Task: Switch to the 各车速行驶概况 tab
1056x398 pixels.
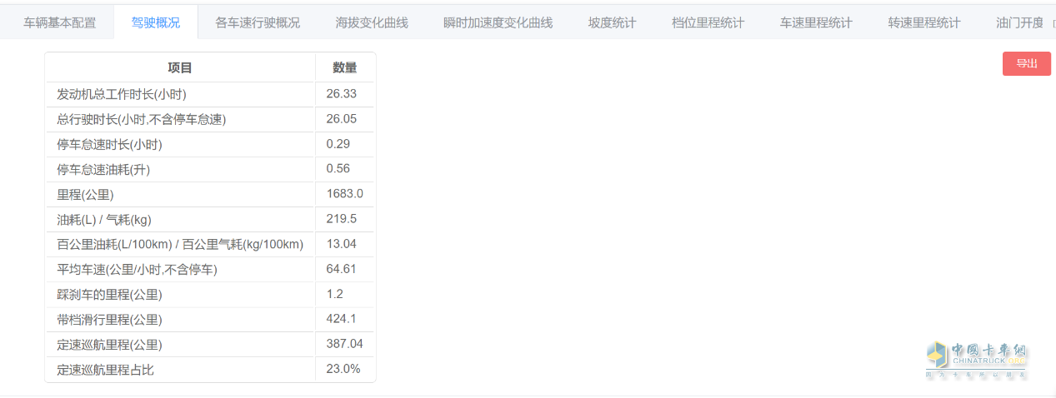Action: click(258, 22)
